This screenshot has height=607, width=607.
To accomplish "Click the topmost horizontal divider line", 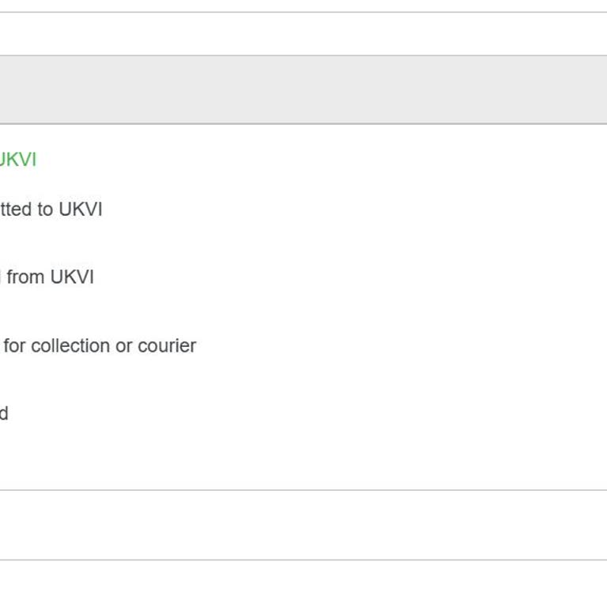I will (x=303, y=12).
